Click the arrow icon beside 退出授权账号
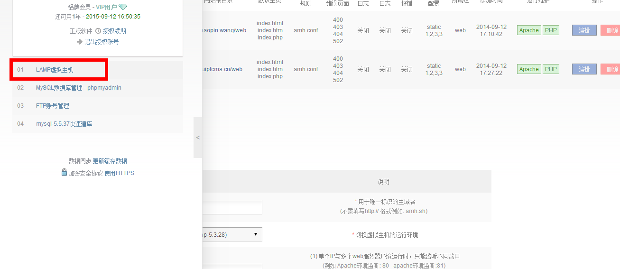The image size is (620, 269). click(80, 42)
